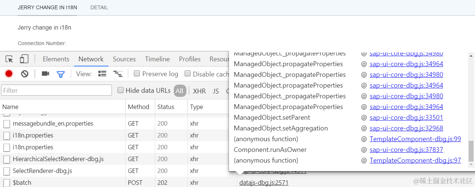The image size is (475, 187).
Task: Switch to large request rows view icon
Action: tap(102, 74)
